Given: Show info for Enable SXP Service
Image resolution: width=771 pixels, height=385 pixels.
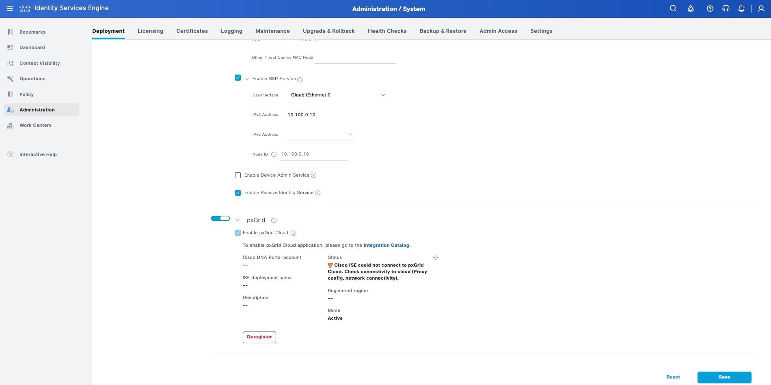Looking at the screenshot, I should pyautogui.click(x=300, y=80).
